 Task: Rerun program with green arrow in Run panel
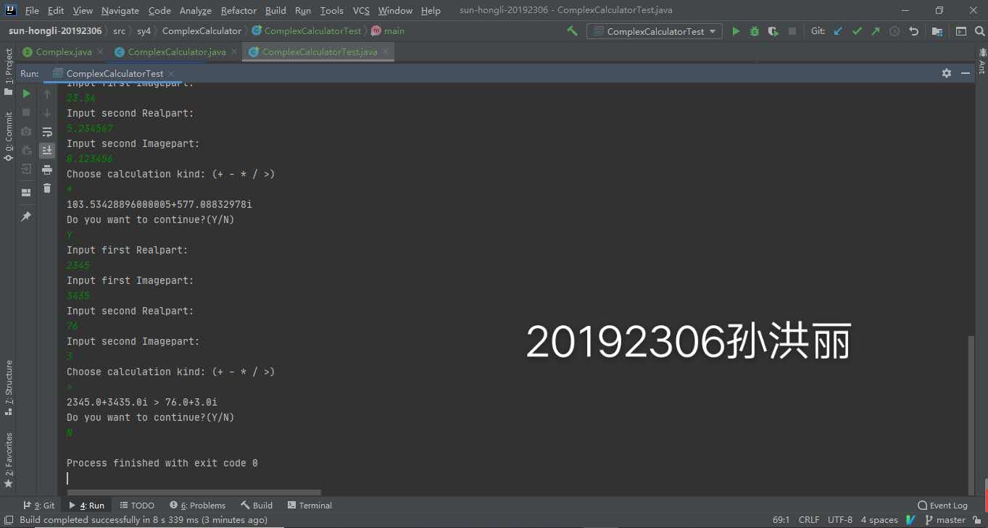point(26,94)
